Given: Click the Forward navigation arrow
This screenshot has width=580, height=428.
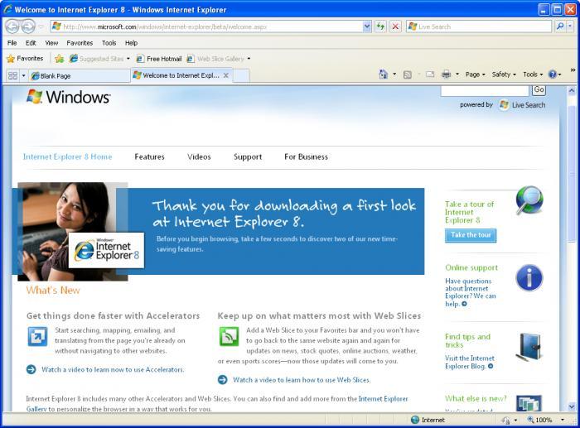Looking at the screenshot, I should (x=28, y=26).
